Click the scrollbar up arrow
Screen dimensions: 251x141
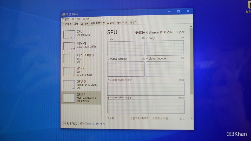coord(191,26)
